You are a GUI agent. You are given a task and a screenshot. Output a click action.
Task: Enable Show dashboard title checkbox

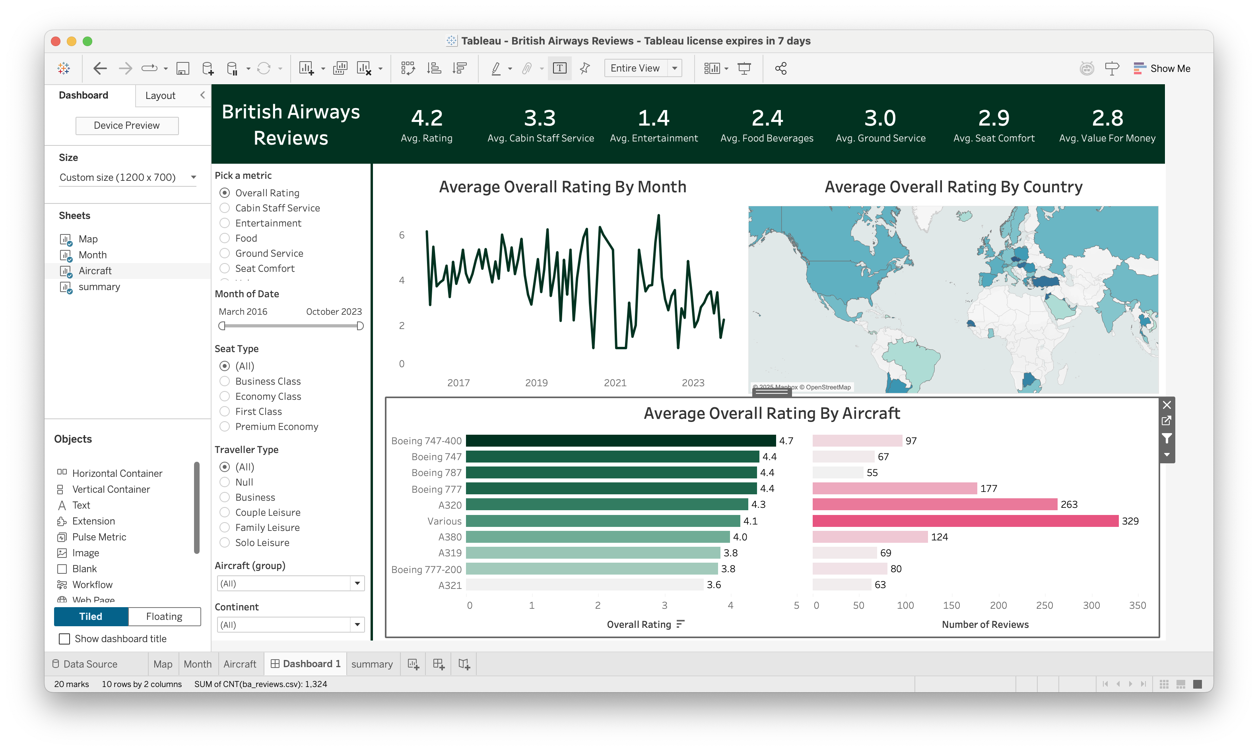click(x=64, y=639)
